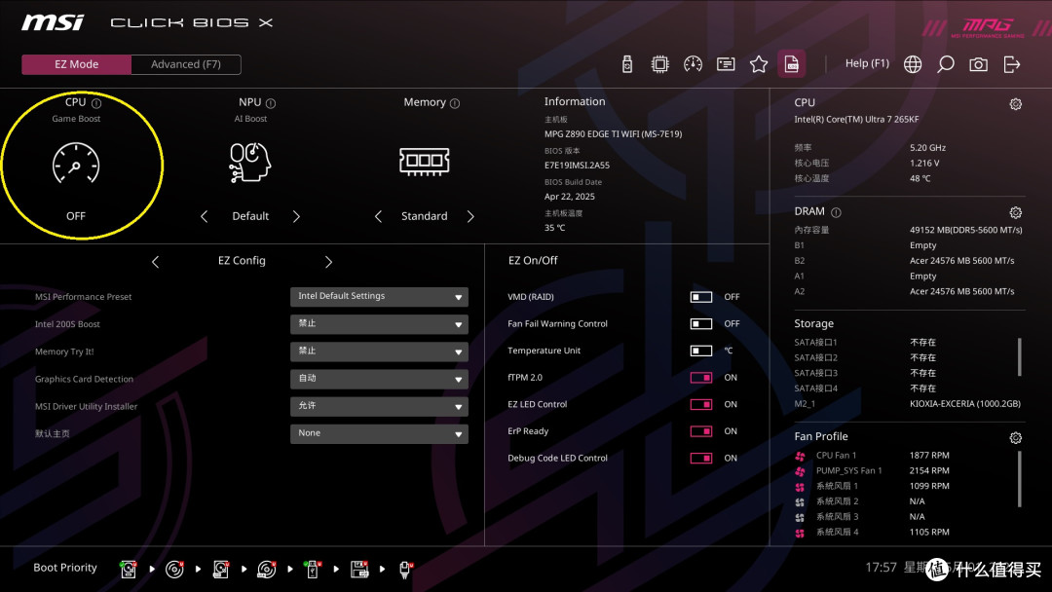Open DRAM settings gear icon
This screenshot has width=1052, height=592.
point(1016,212)
